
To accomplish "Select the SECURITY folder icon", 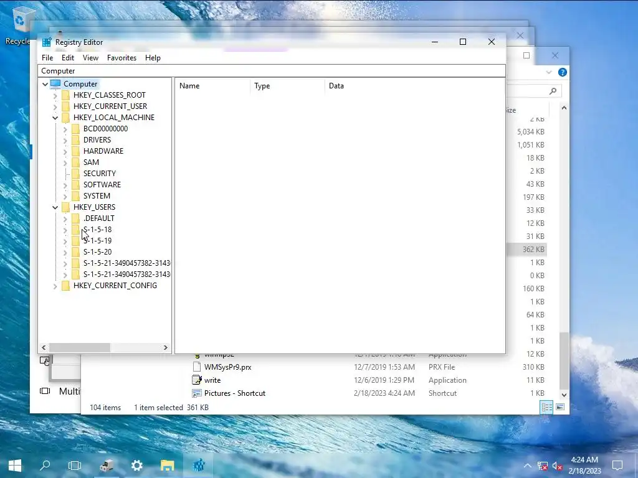I will [x=75, y=174].
